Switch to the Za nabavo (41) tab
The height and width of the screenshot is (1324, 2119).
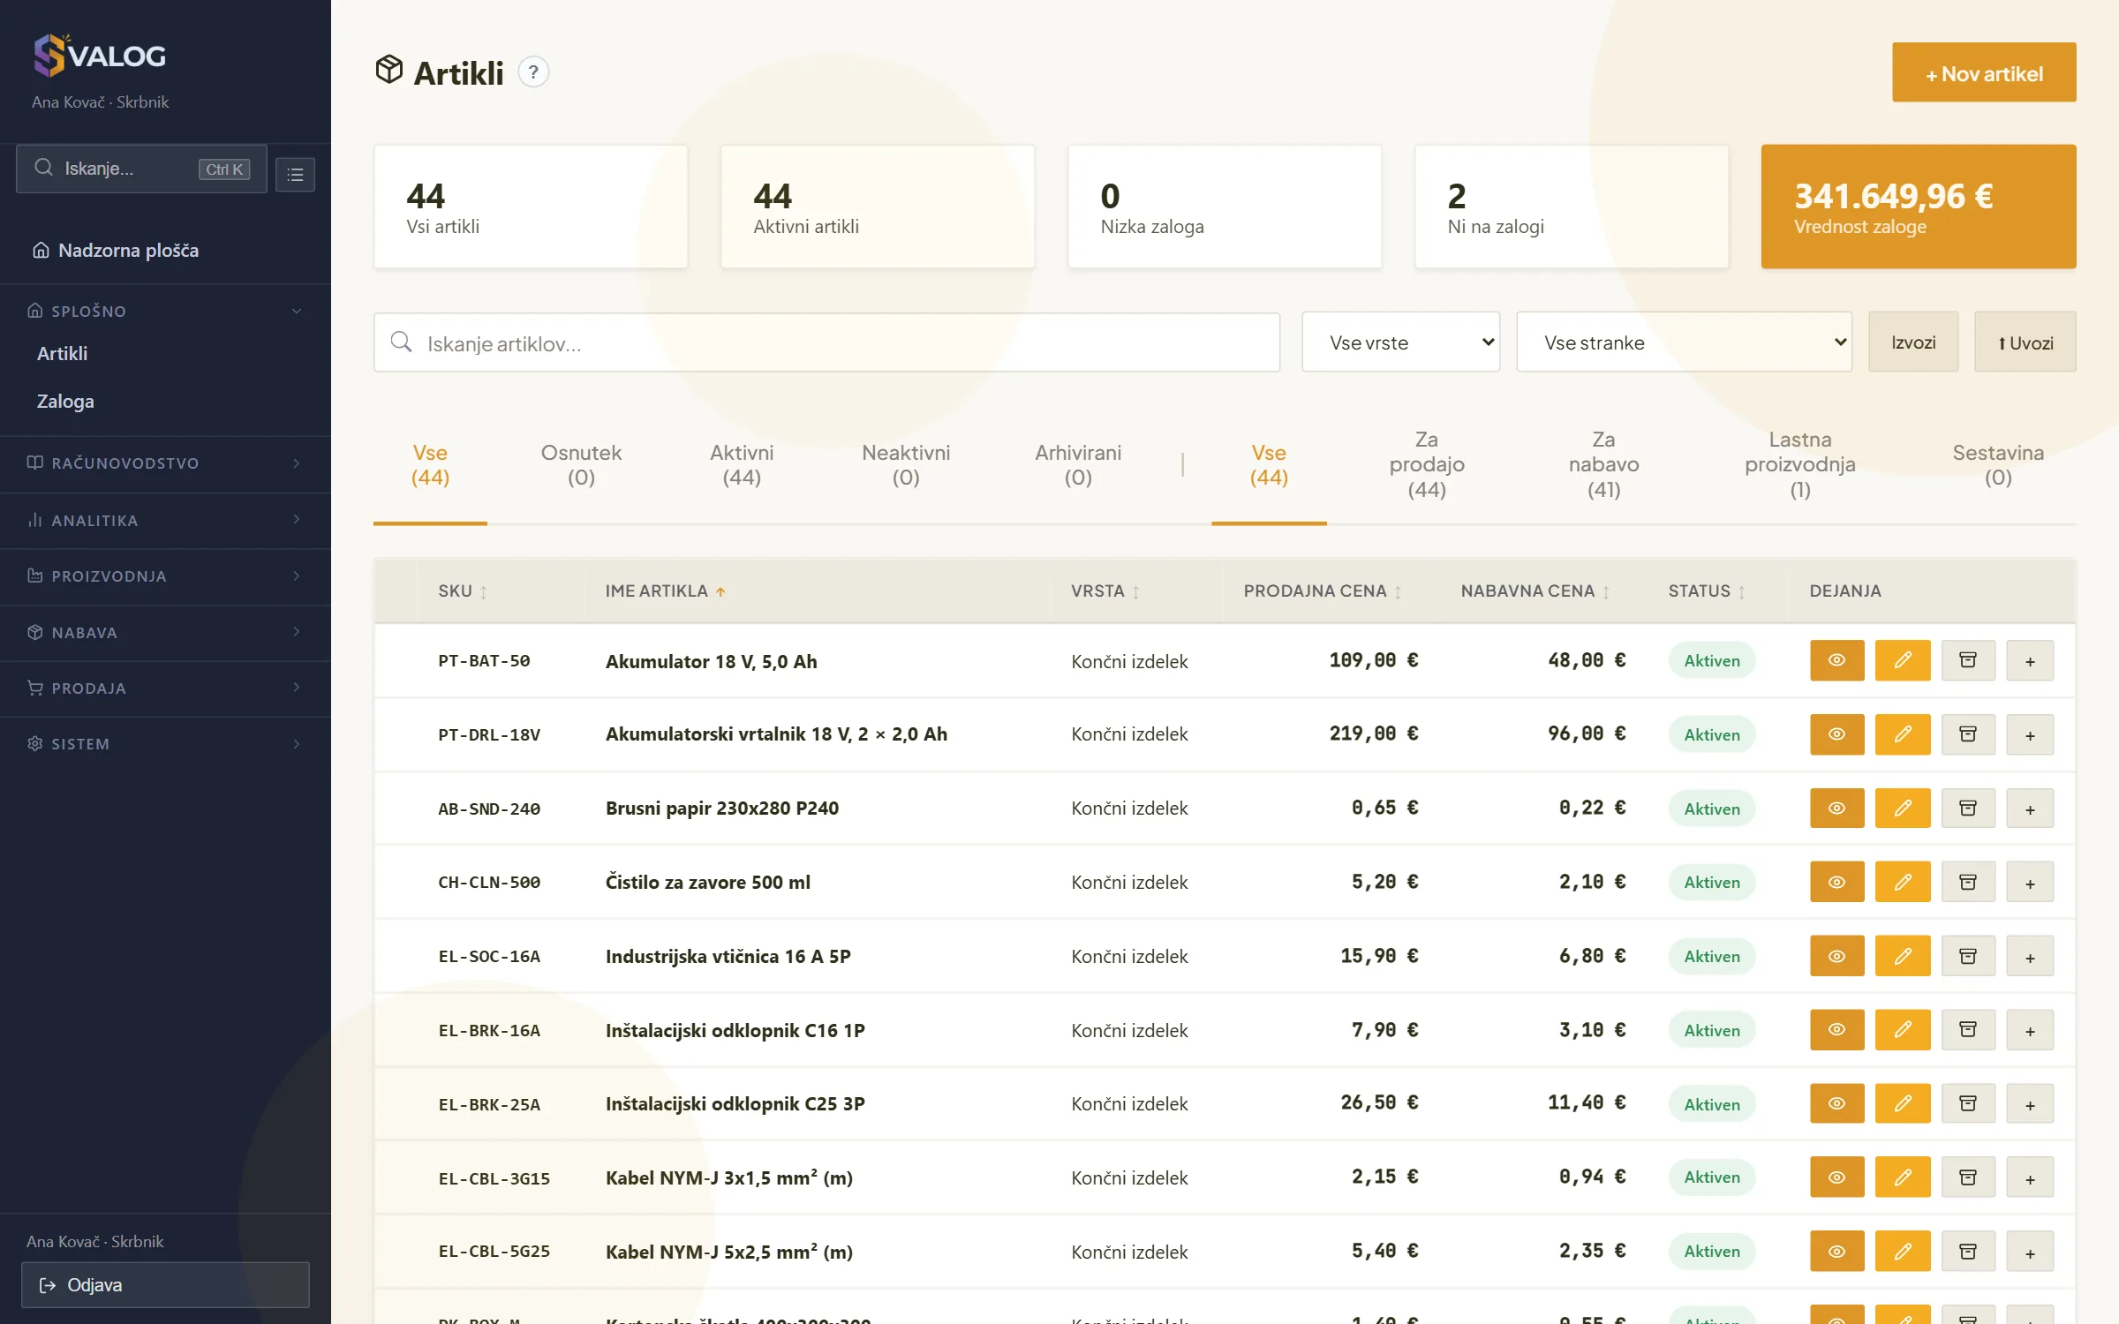[x=1603, y=464]
